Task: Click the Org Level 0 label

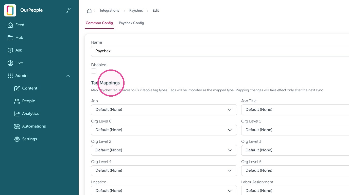Action: pos(101,121)
